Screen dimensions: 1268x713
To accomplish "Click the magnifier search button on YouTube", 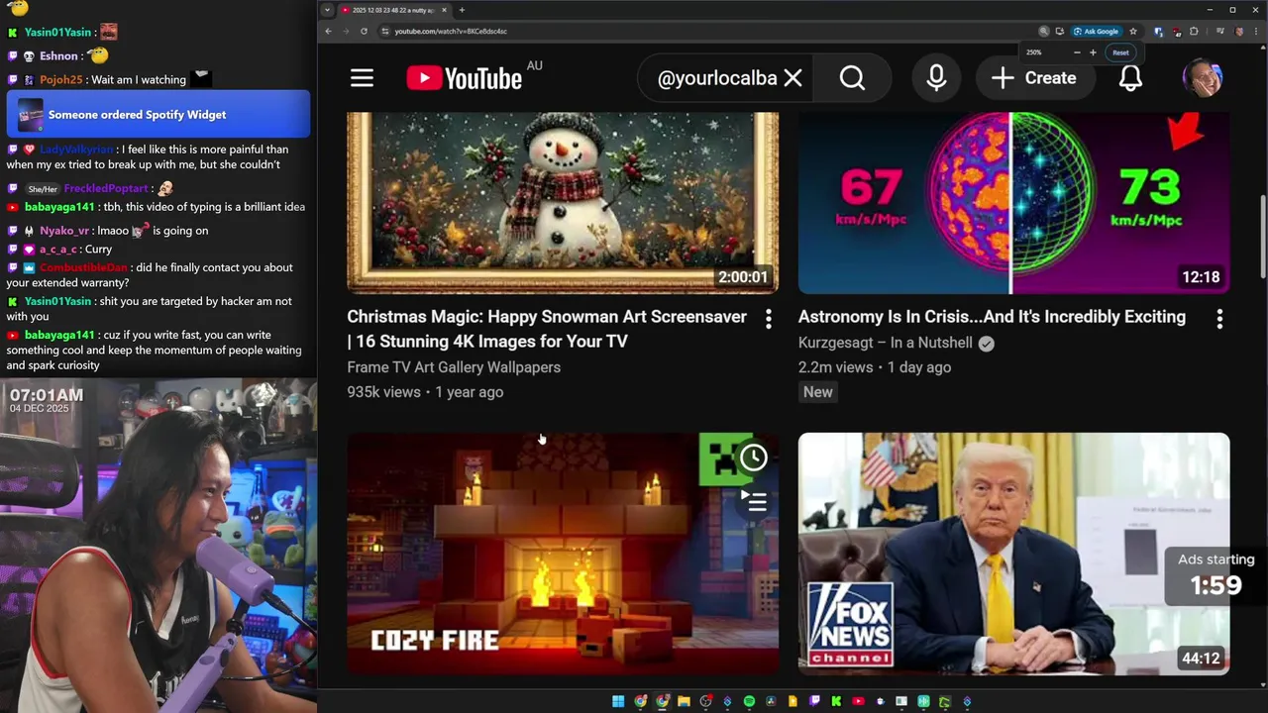I will (852, 78).
